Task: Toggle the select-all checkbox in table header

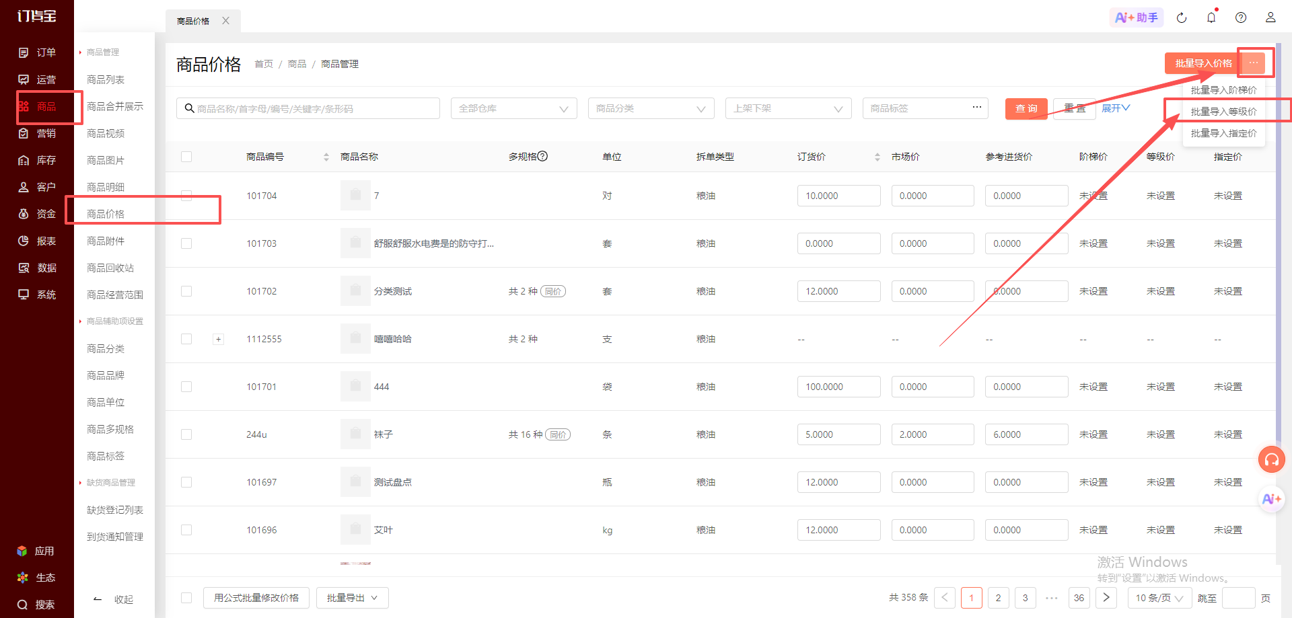Action: click(x=186, y=157)
